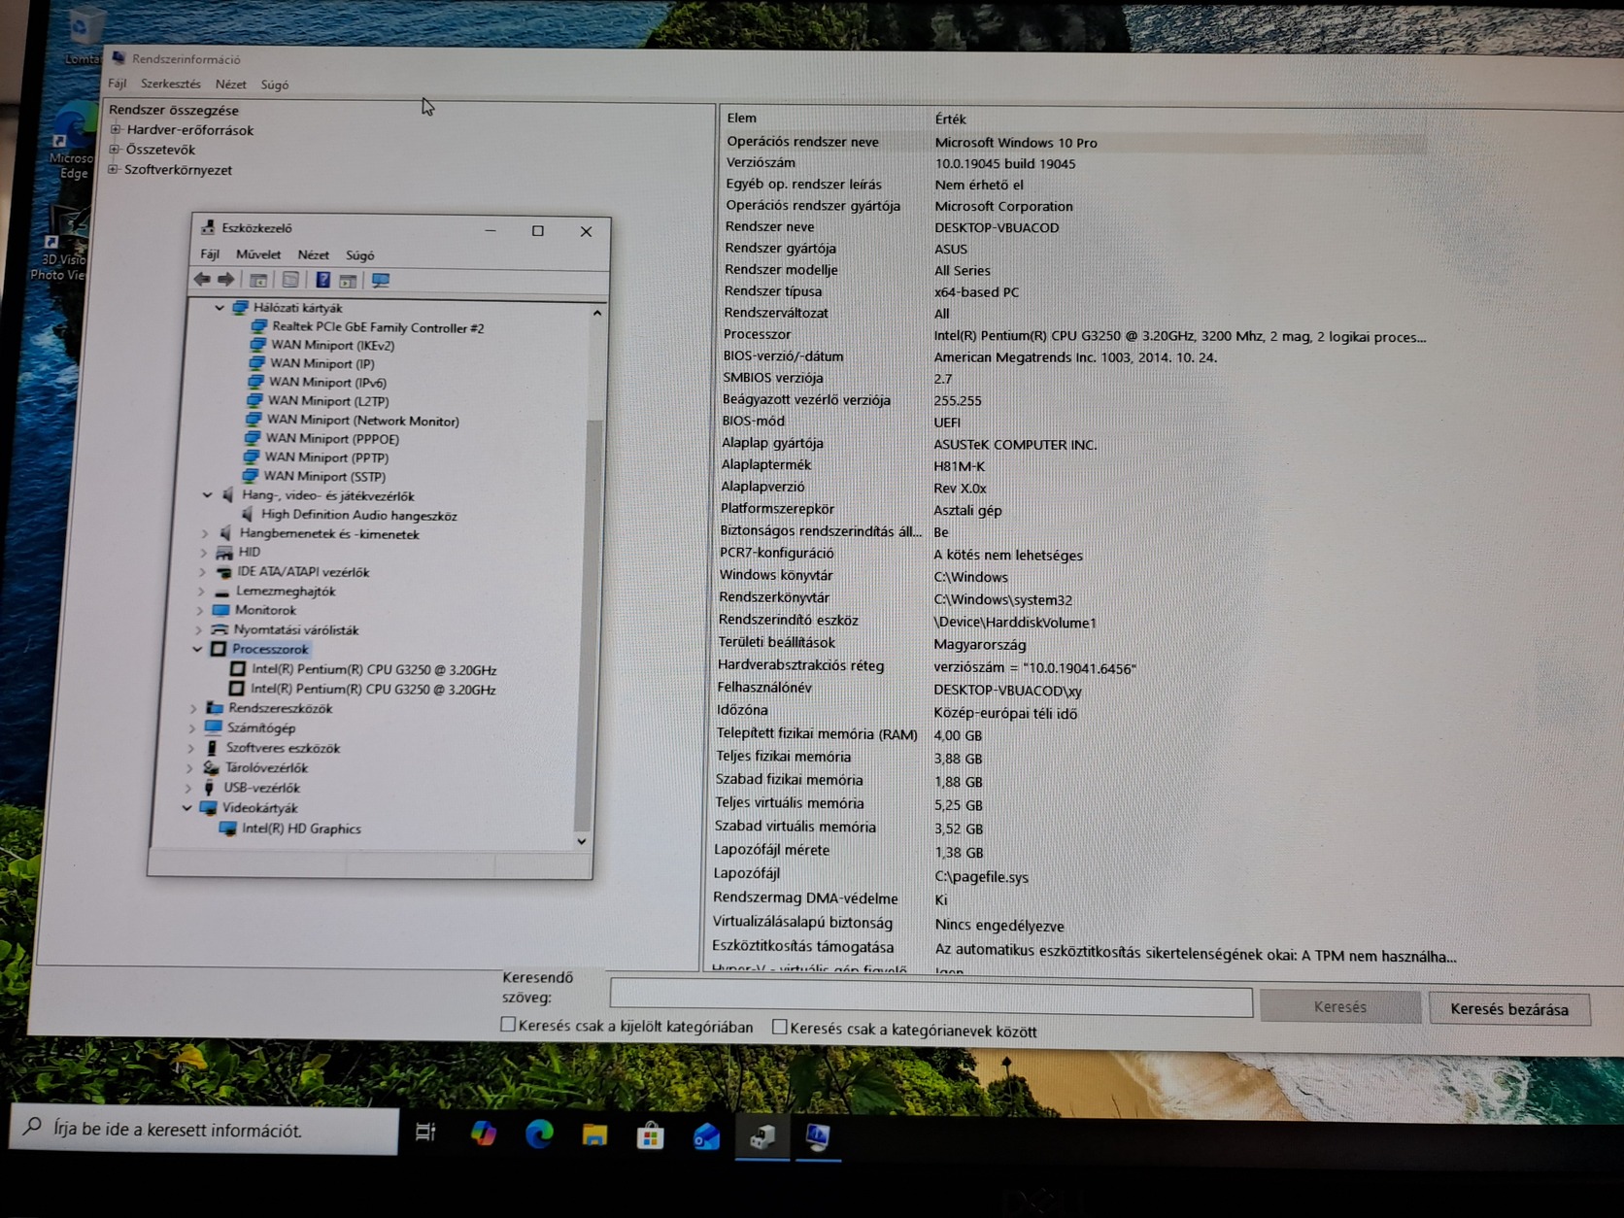The width and height of the screenshot is (1624, 1218).
Task: Click the Eszközkezelő scroll down arrow
Action: [581, 841]
